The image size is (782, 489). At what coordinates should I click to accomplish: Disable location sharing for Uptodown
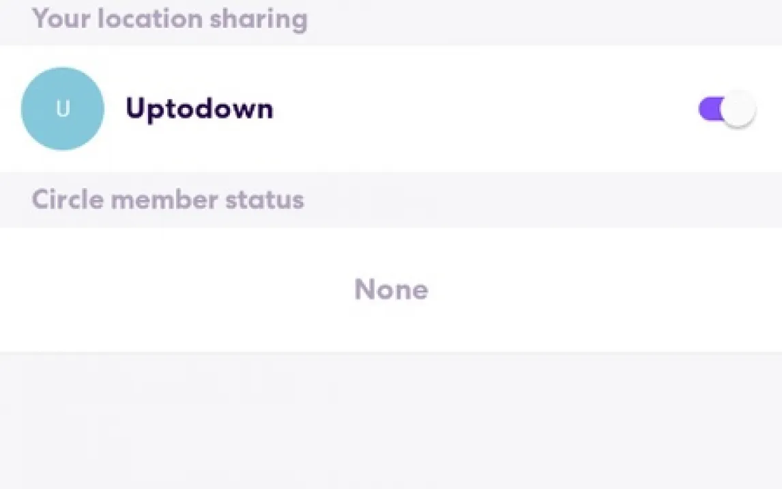[x=727, y=109]
